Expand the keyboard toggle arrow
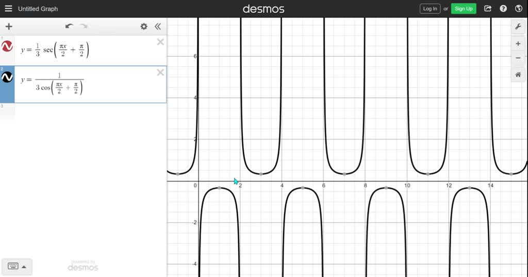The height and width of the screenshot is (277, 528). [x=24, y=267]
